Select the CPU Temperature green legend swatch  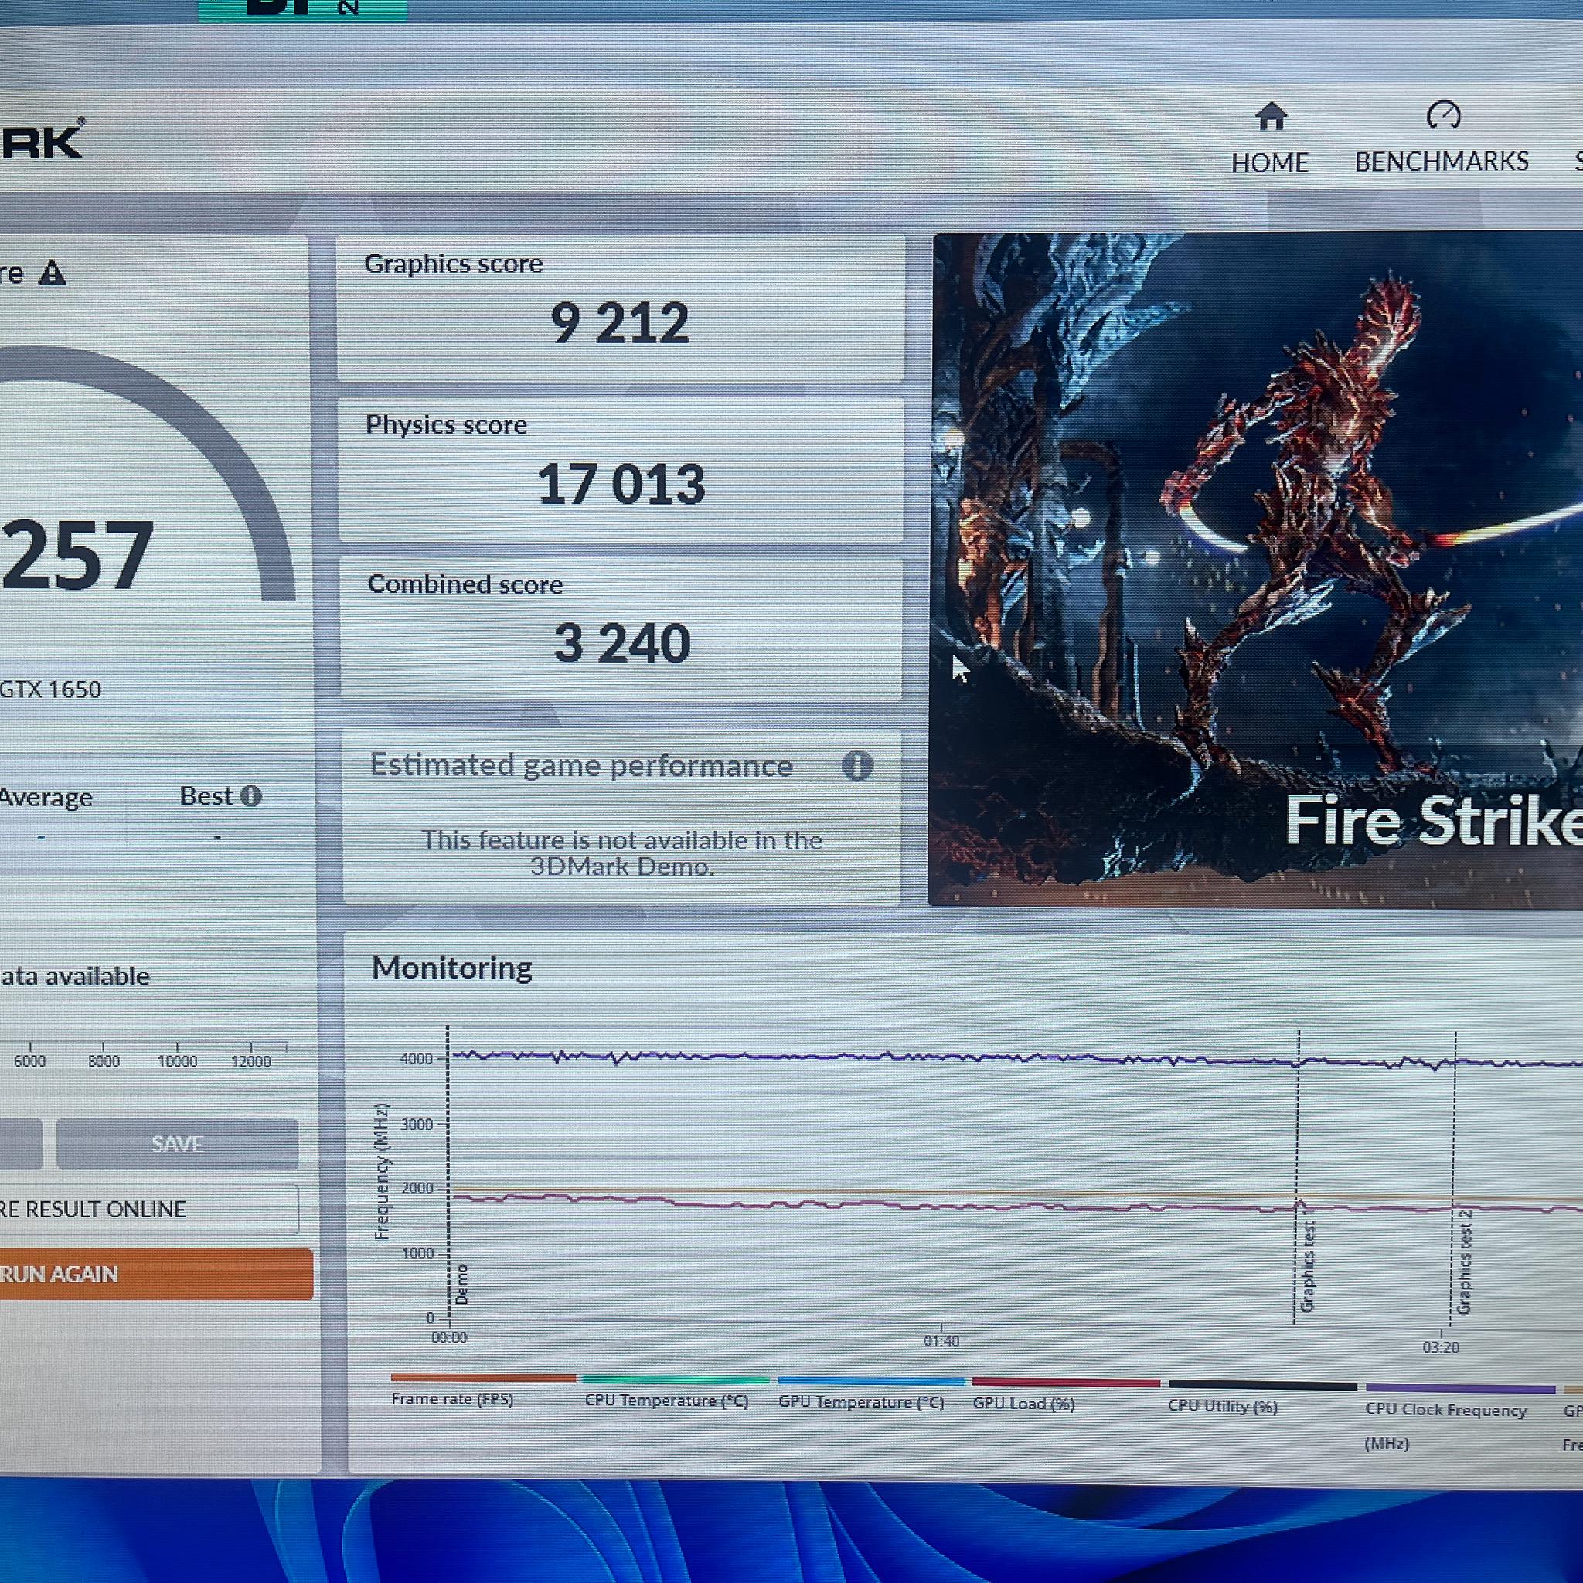coord(676,1380)
